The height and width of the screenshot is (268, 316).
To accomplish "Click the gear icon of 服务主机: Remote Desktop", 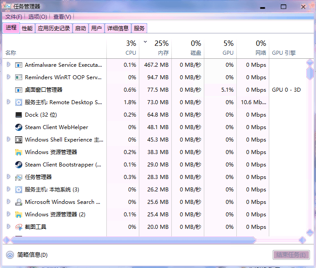I will coord(19,102).
